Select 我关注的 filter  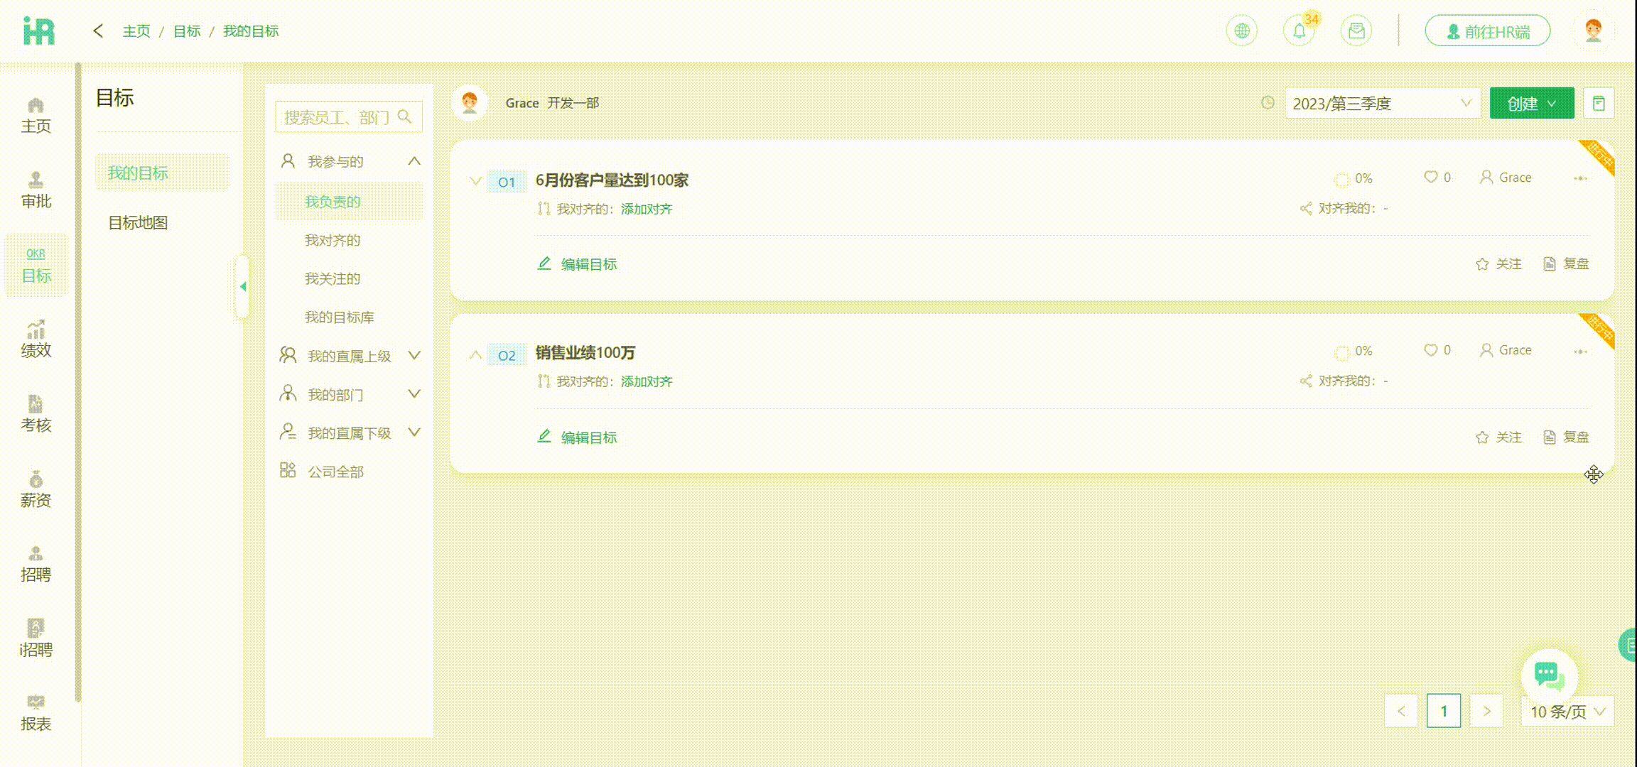[x=333, y=278]
